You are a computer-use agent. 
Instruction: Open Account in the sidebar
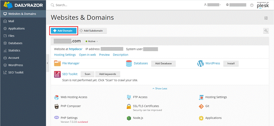click(23, 58)
